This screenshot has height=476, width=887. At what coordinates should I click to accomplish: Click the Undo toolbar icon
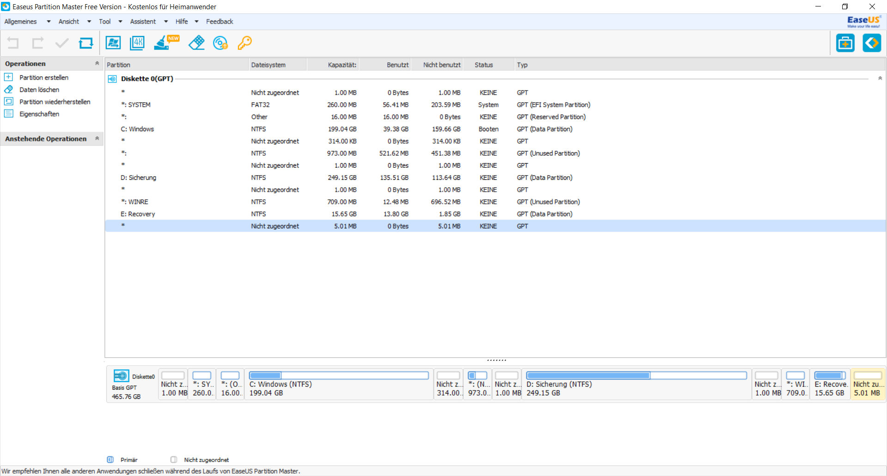click(x=13, y=43)
